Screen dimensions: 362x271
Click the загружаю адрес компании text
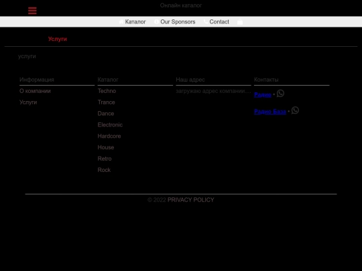tap(213, 91)
